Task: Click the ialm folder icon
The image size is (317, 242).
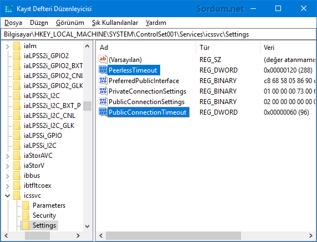Action: 17,46
